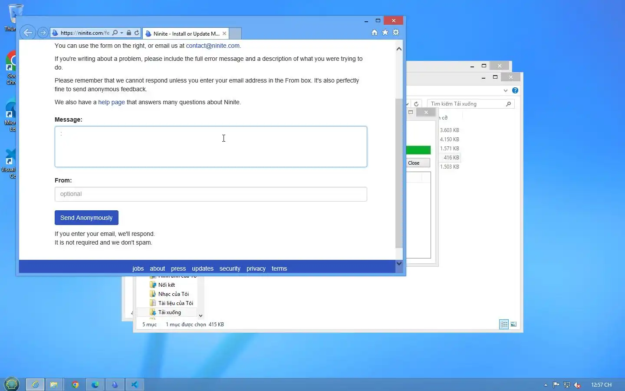
Task: Open Visual Studio Code from the taskbar
Action: coord(135,384)
